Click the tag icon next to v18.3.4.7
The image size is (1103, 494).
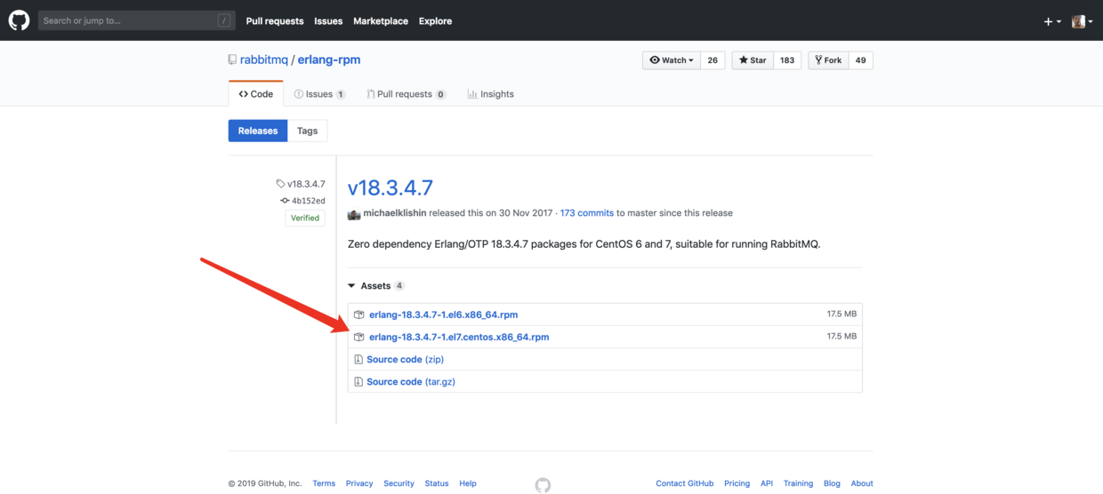pos(280,184)
